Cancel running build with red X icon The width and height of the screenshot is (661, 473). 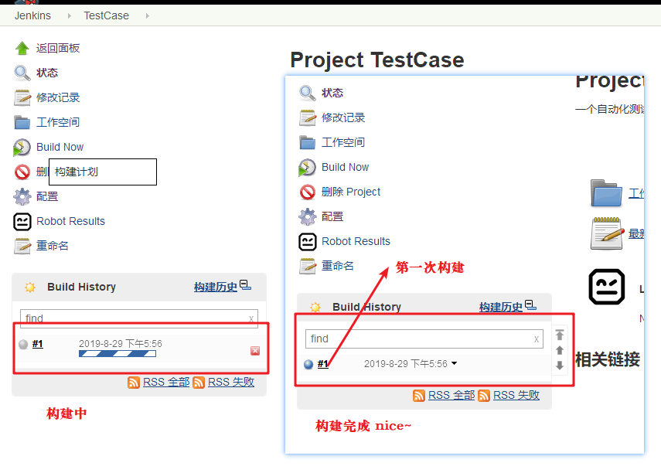[x=255, y=351]
